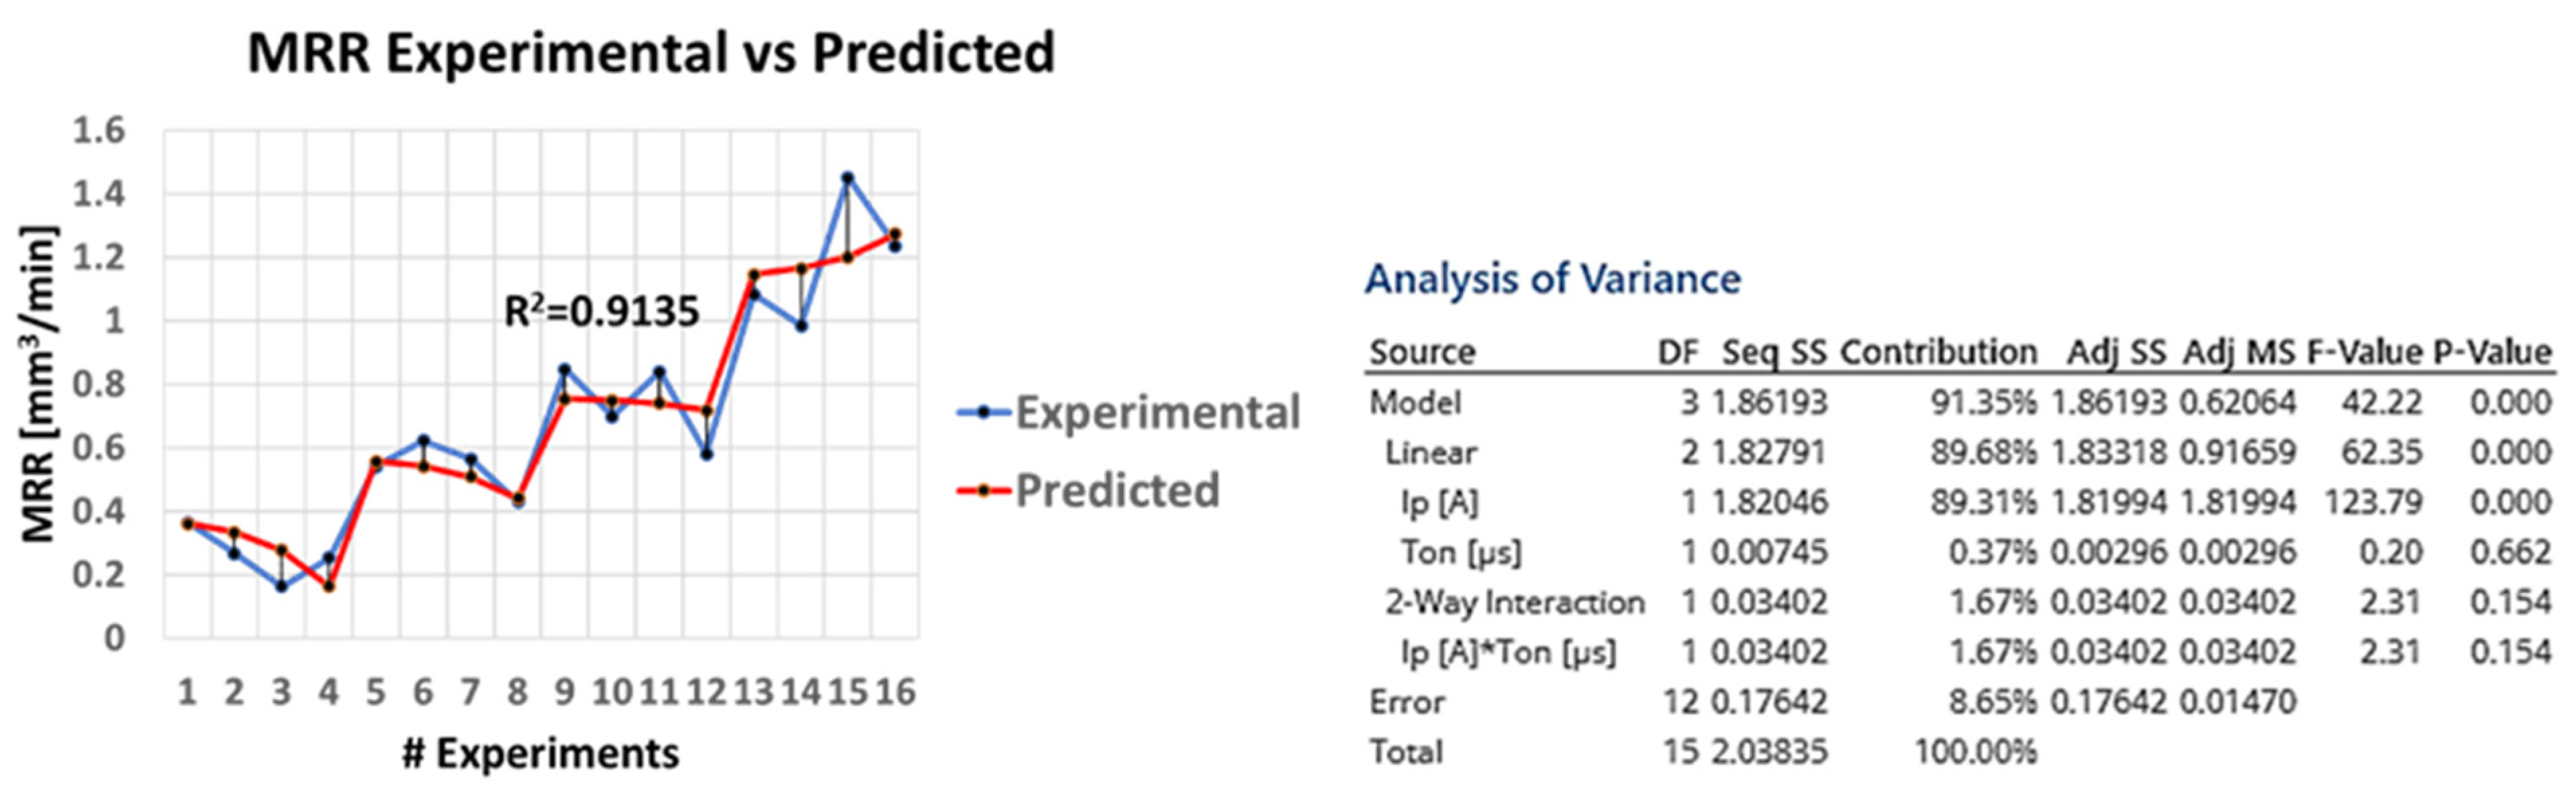Select the Experimental legend label text
Image resolution: width=2576 pixels, height=793 pixels.
[1157, 413]
